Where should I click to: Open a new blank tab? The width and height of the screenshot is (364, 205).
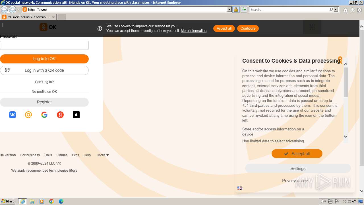pos(61,17)
